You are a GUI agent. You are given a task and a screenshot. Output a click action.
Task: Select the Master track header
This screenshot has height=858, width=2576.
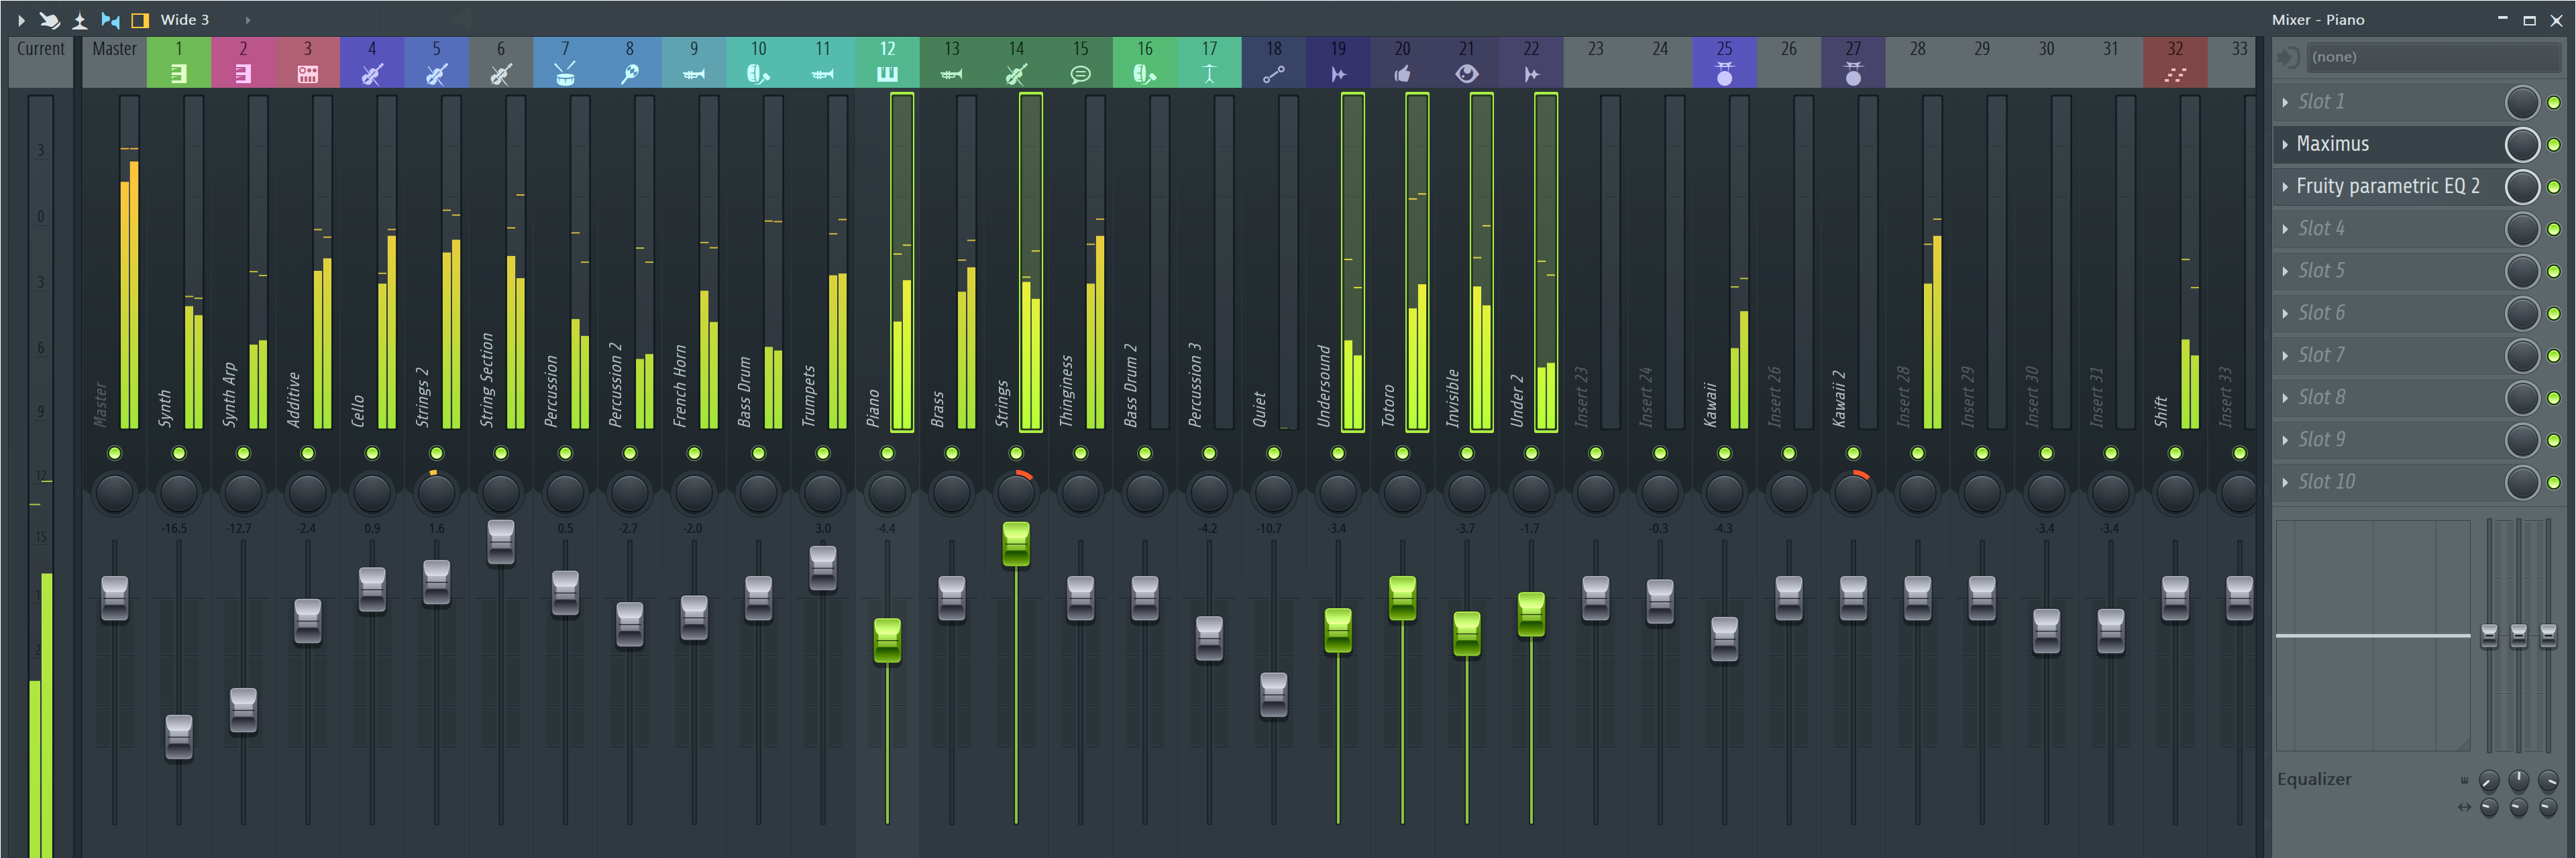(x=115, y=62)
